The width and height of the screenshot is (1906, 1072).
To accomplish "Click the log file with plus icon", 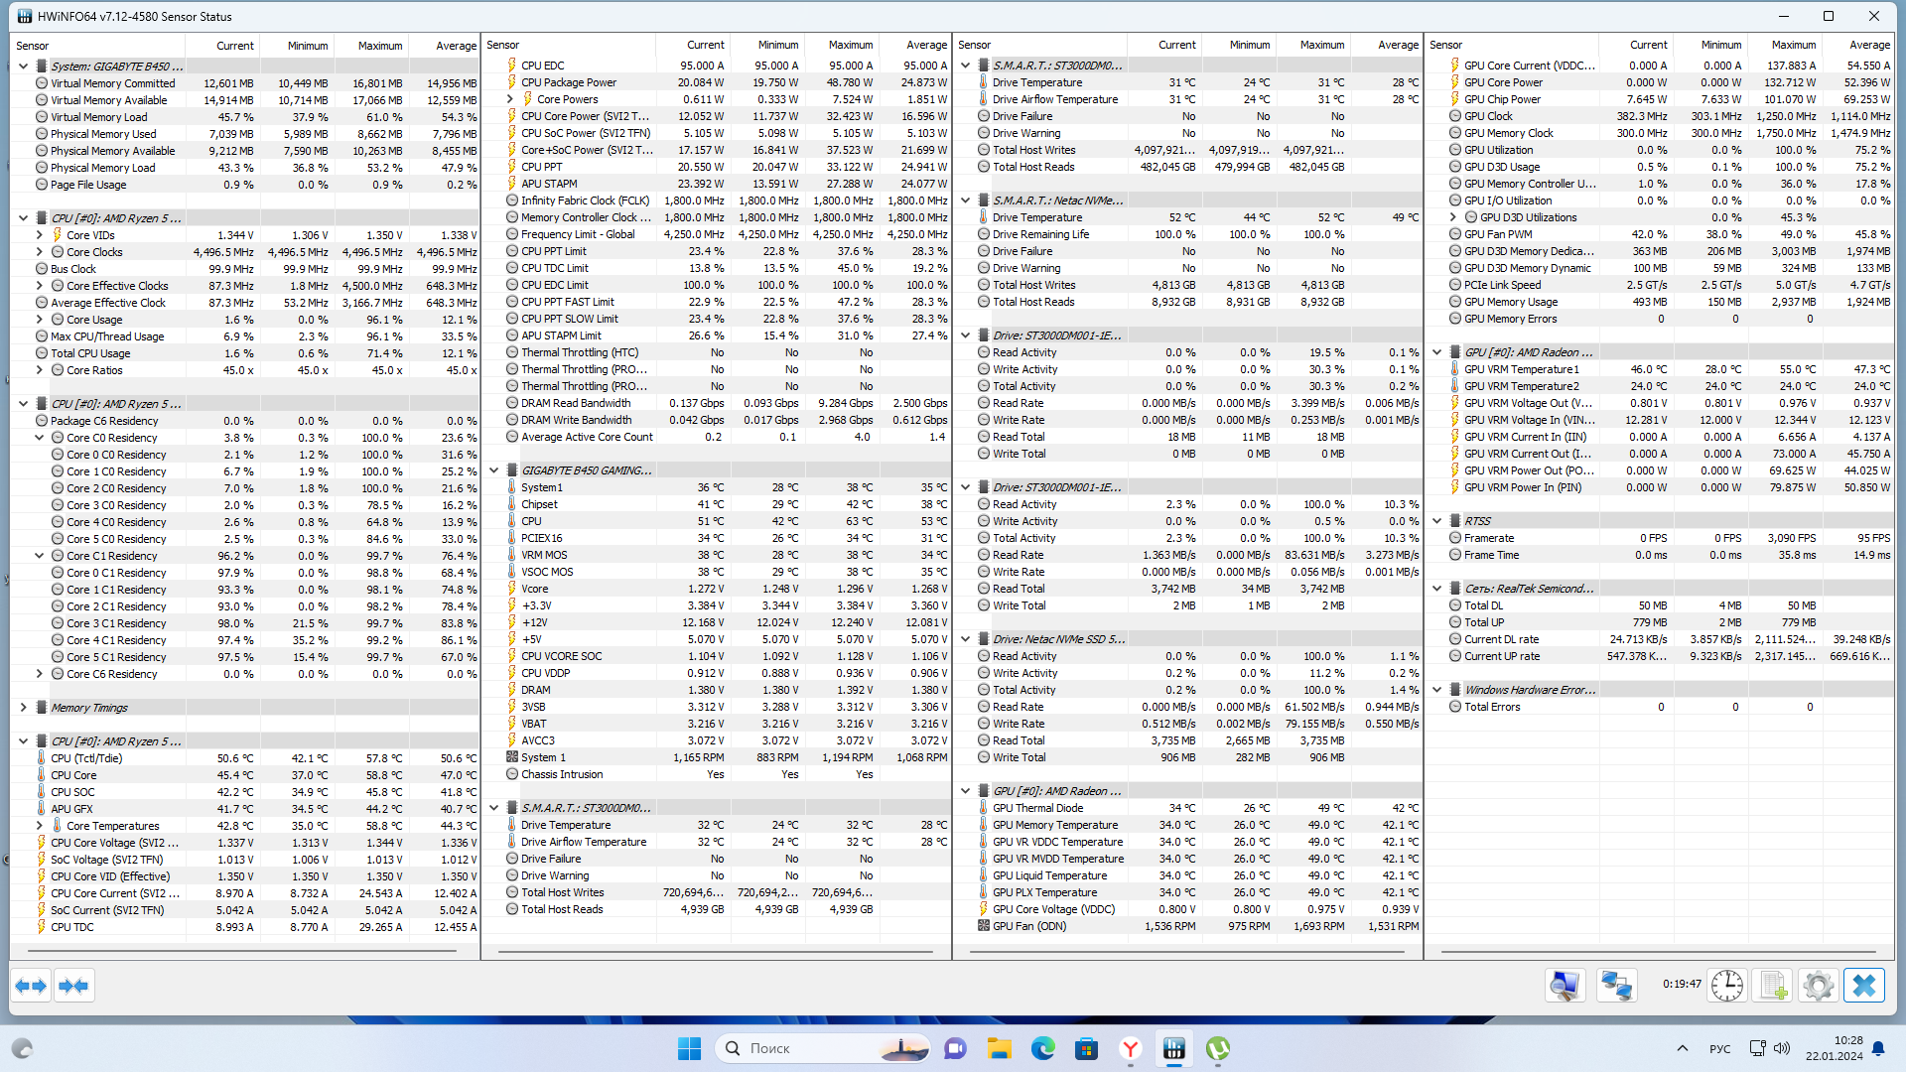I will click(x=1773, y=986).
